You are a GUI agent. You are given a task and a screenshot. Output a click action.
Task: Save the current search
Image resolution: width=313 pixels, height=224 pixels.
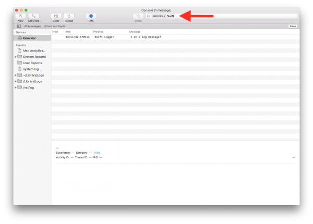click(293, 26)
